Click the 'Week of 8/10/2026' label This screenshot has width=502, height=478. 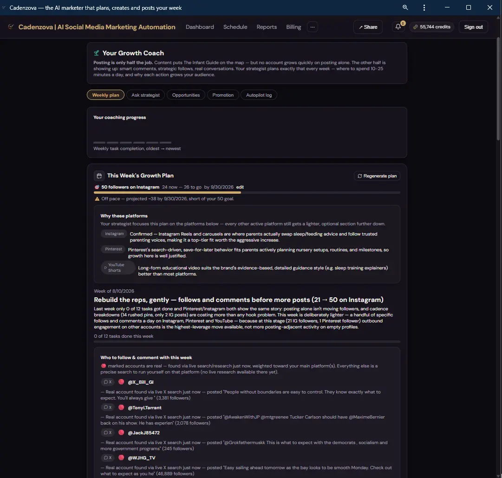114,291
